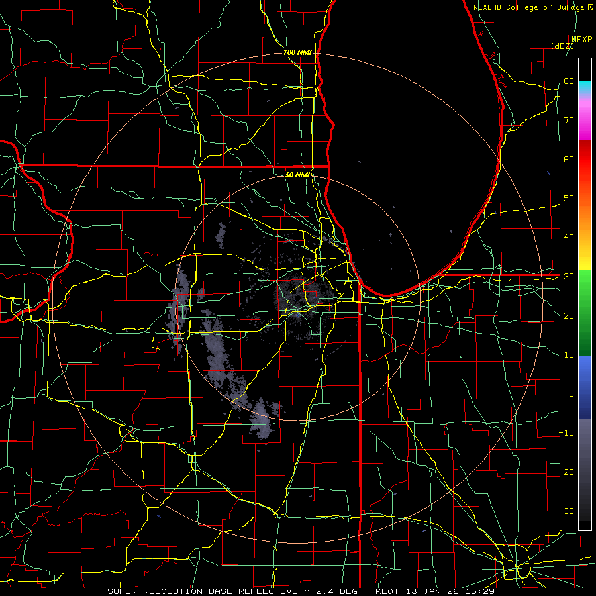Click the green segment of the color bar
596x596 pixels.
tap(585, 313)
